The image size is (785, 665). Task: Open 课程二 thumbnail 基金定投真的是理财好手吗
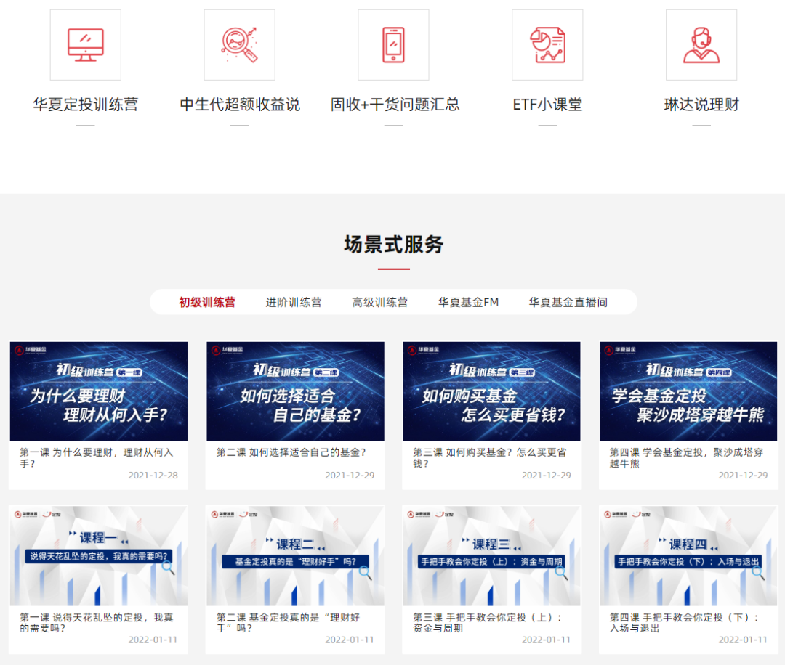295,555
